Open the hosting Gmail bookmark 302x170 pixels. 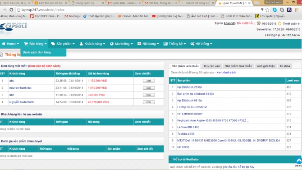73,16
